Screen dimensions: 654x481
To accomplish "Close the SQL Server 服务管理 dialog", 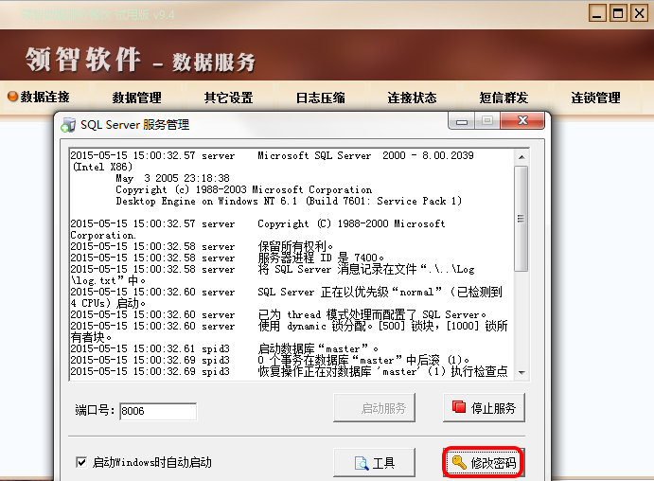I will [522, 121].
